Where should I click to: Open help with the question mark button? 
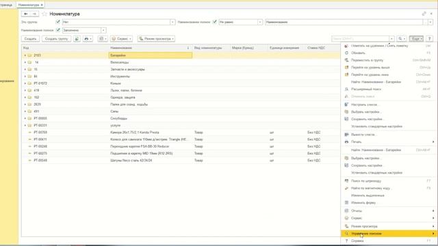coord(429,39)
